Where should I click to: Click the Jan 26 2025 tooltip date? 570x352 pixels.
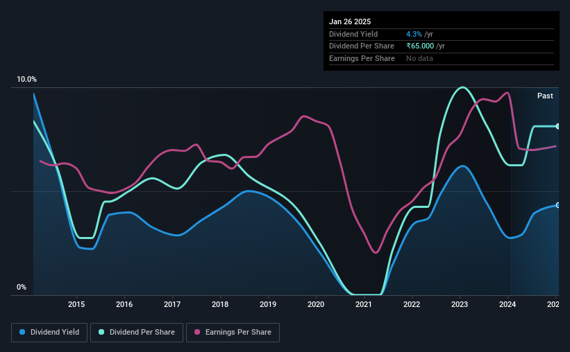pos(350,21)
